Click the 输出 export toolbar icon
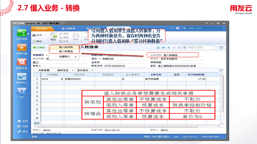 coord(34,41)
